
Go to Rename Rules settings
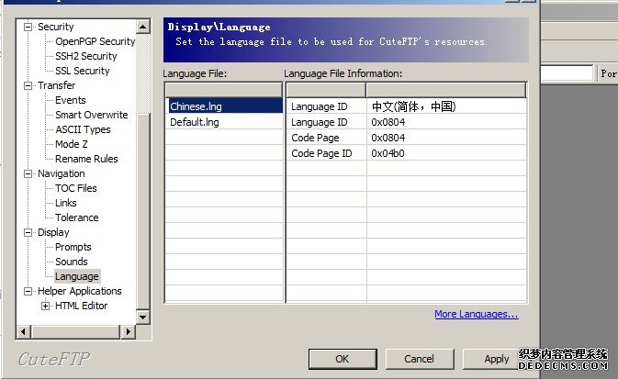[x=85, y=159]
